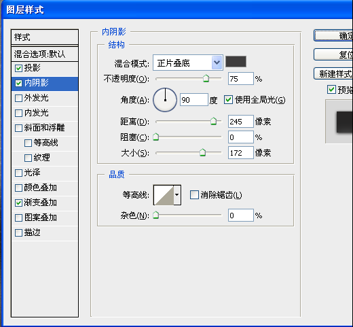Enable the 描边 stroke checkbox
353x327 pixels.
tap(18, 233)
